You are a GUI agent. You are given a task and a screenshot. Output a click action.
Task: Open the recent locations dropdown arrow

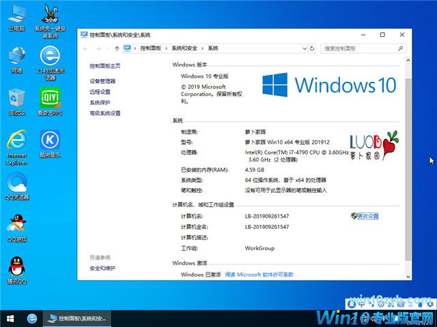[x=108, y=48]
